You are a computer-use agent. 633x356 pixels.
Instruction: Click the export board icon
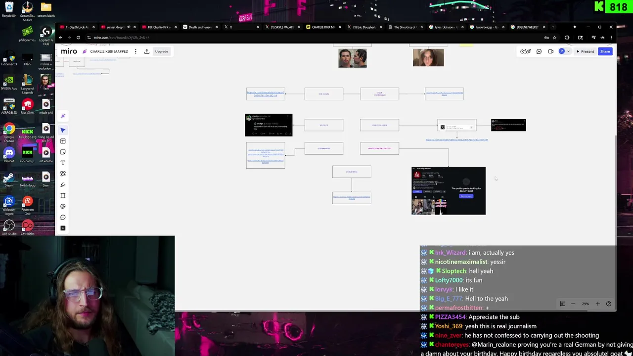pyautogui.click(x=147, y=51)
